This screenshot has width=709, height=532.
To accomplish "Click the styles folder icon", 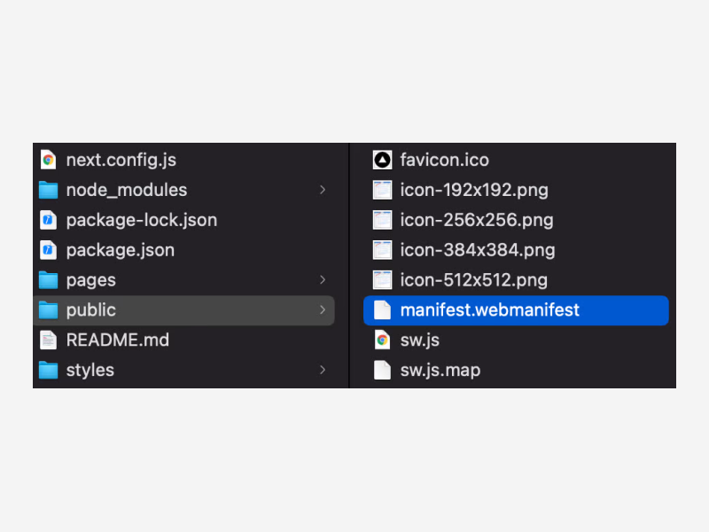I will coord(48,370).
